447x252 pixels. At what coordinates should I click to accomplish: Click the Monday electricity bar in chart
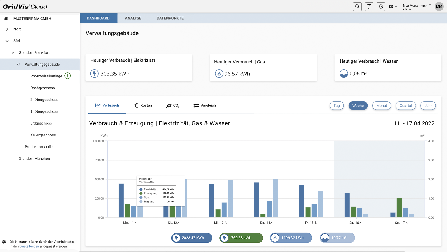tap(121, 200)
